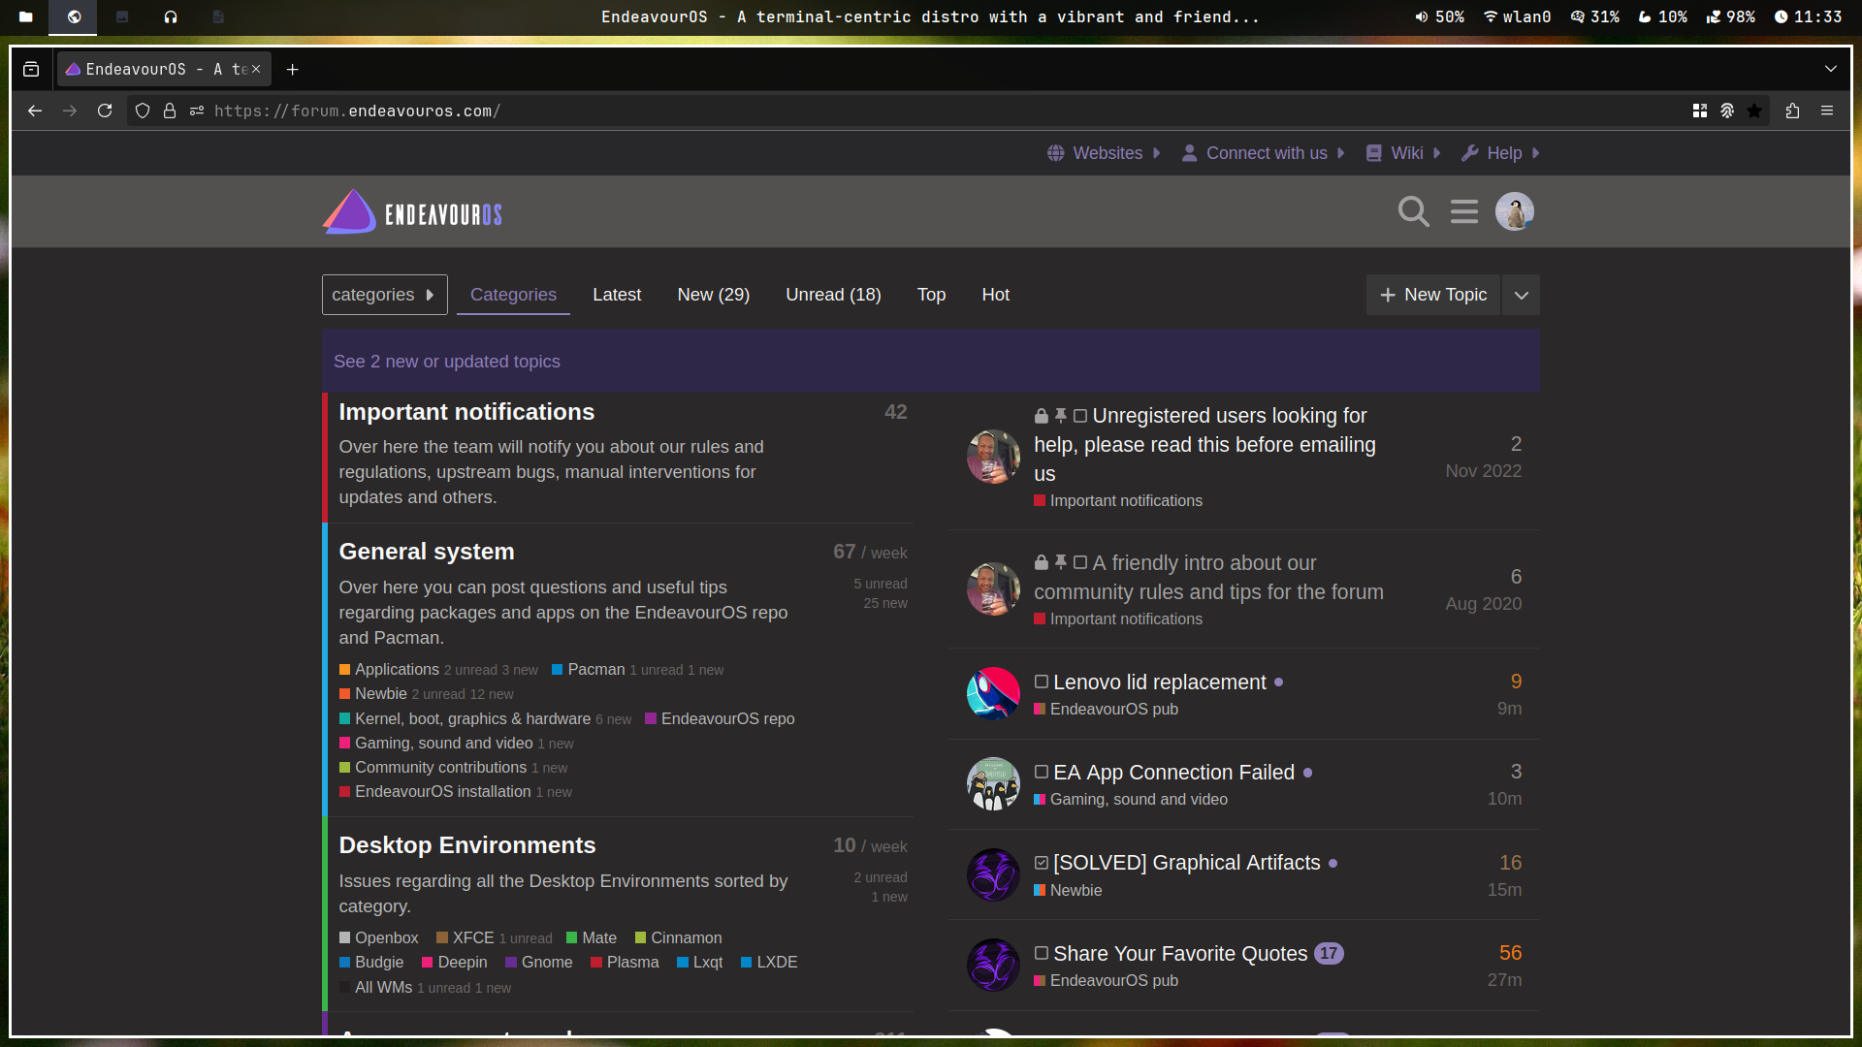The width and height of the screenshot is (1862, 1047).
Task: Open the Plasma subcategory
Action: [632, 963]
